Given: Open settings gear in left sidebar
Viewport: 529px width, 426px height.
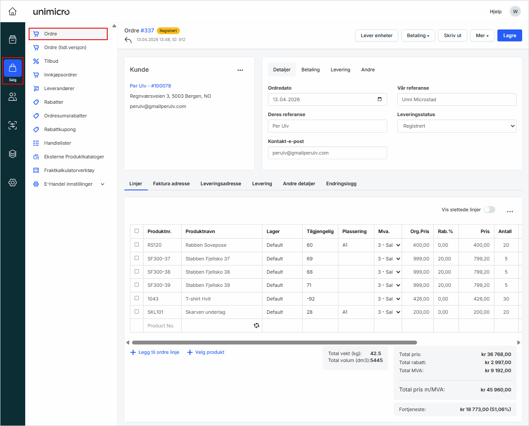Looking at the screenshot, I should tap(13, 182).
